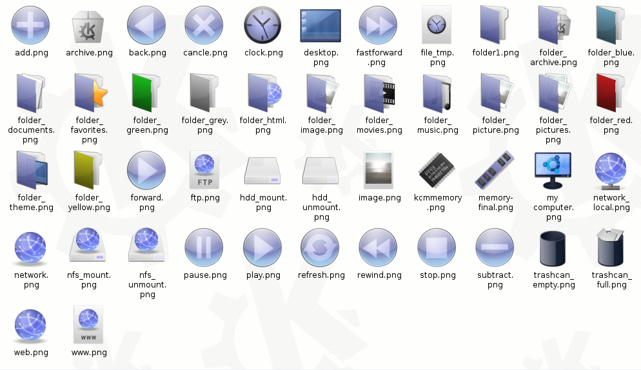Select the desktop.png screen icon
The width and height of the screenshot is (641, 370).
320,26
